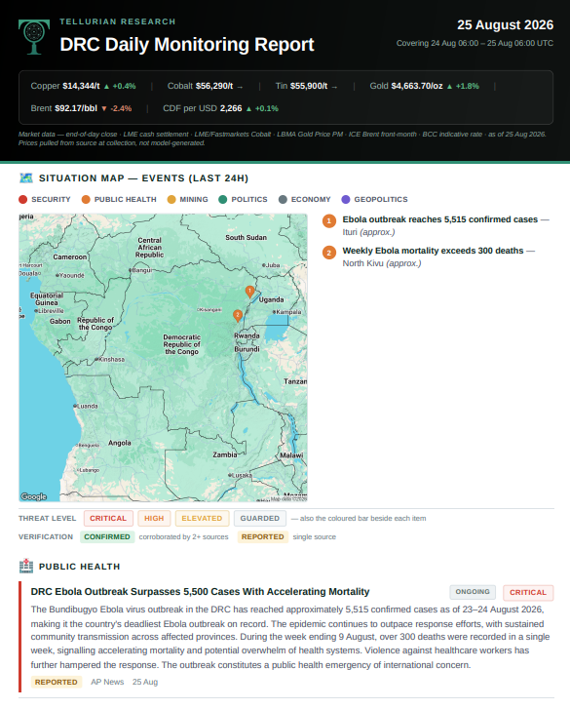This screenshot has width=570, height=709.
Task: Click the AP News source label
Action: 107,682
